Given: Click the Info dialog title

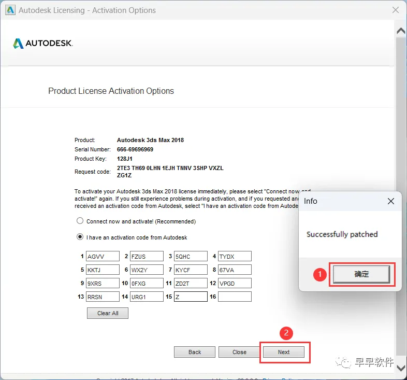Looking at the screenshot, I should coord(311,201).
